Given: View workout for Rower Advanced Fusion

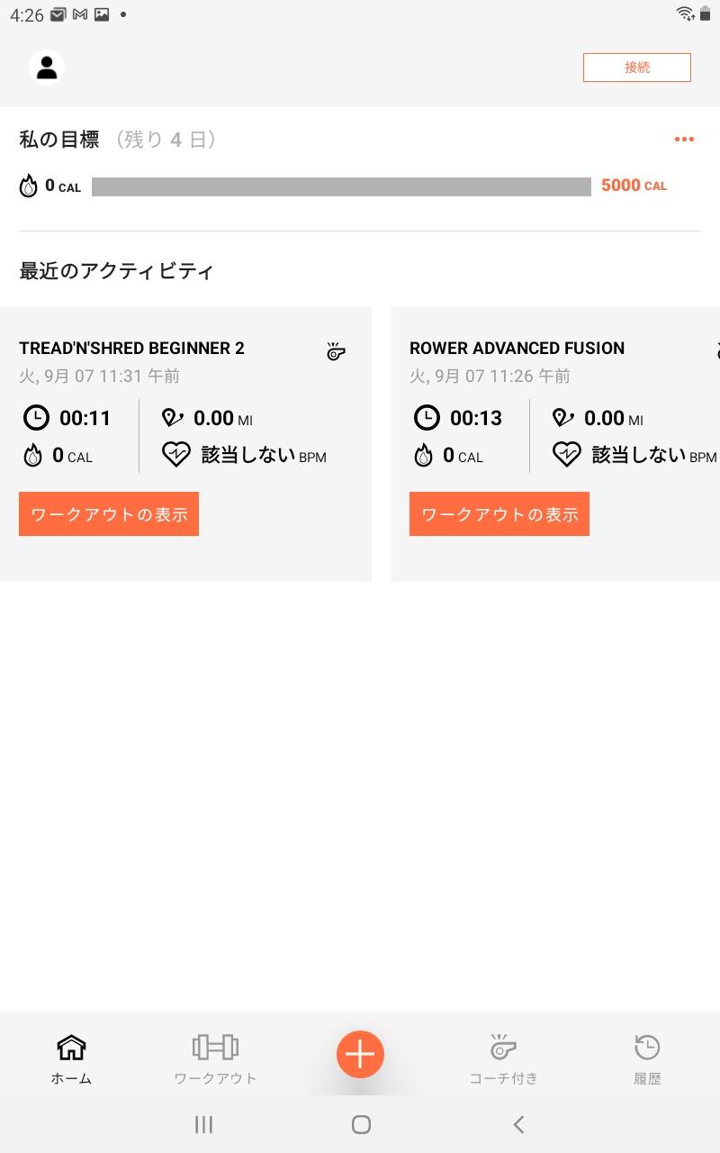Looking at the screenshot, I should click(499, 514).
